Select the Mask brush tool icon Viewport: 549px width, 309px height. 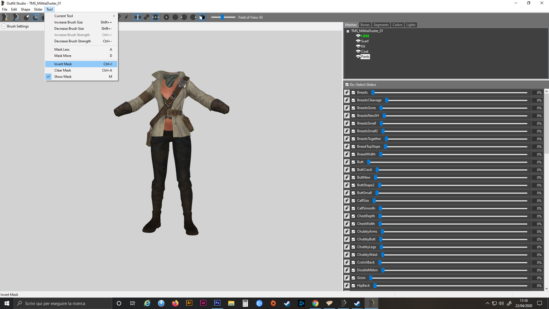36,17
